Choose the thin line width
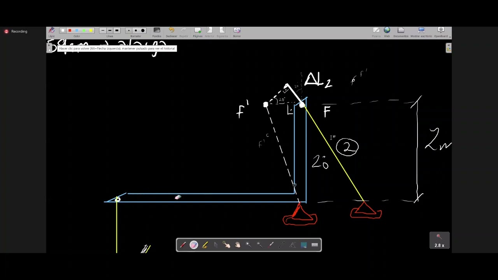Viewport: 498px width, 280px height. (103, 30)
